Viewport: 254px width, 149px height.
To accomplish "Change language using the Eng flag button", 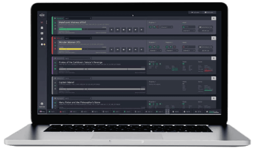I will click(x=42, y=111).
